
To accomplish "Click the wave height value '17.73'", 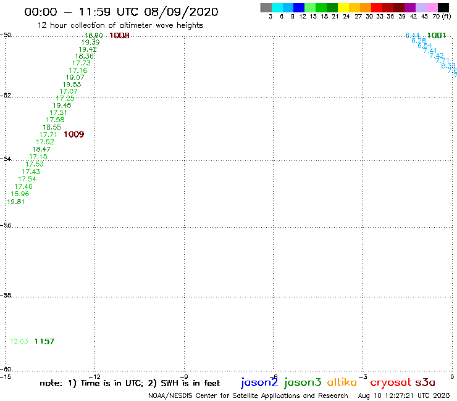I will click(82, 64).
